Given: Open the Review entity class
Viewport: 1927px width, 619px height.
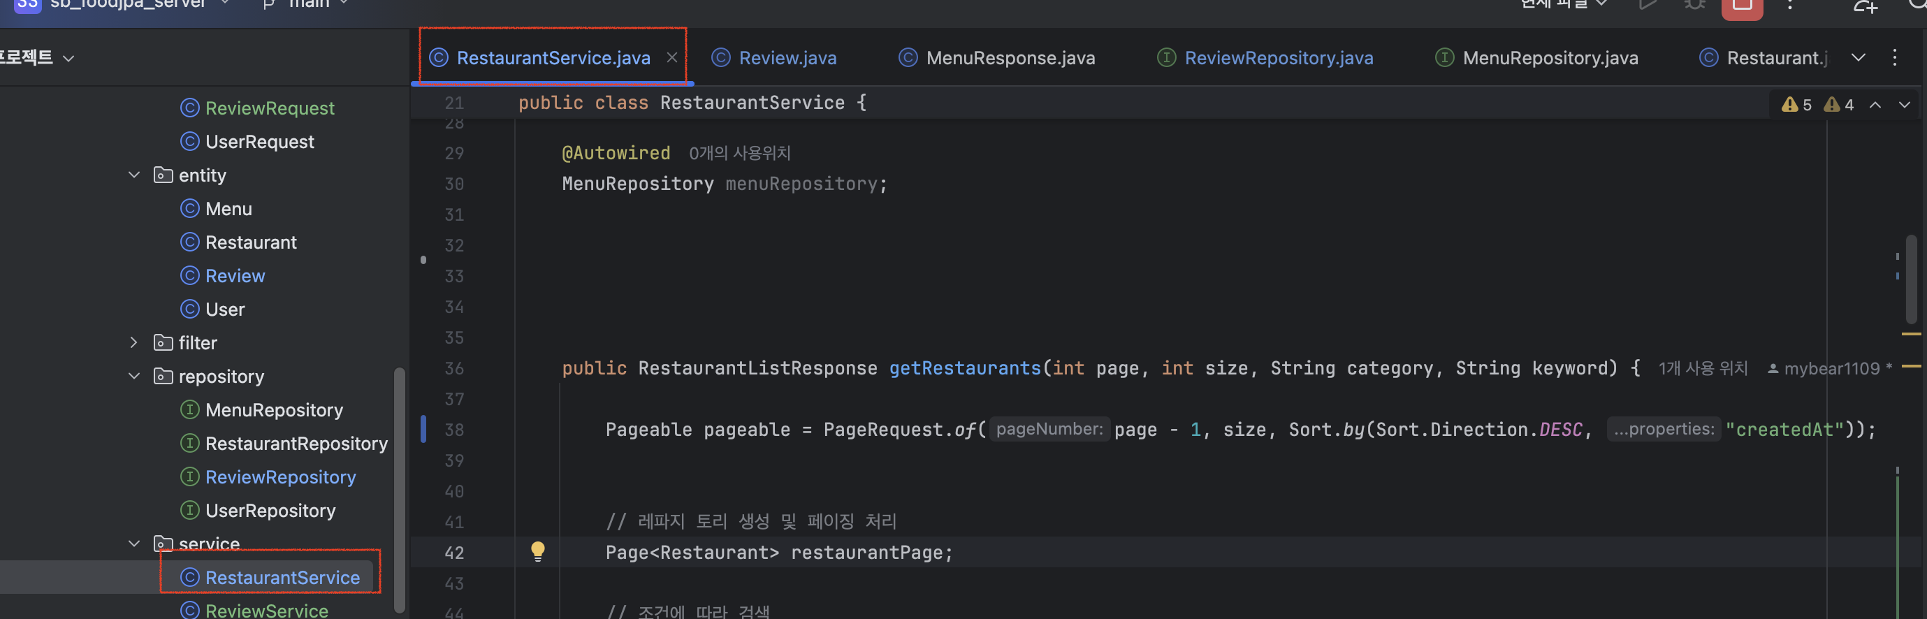Looking at the screenshot, I should [235, 276].
